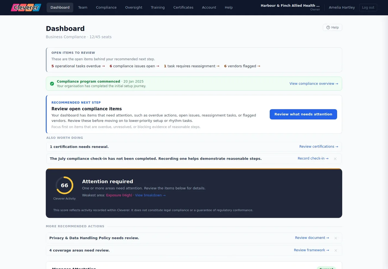Click View compliance overview link
Image resolution: width=388 pixels, height=269 pixels.
(x=314, y=83)
